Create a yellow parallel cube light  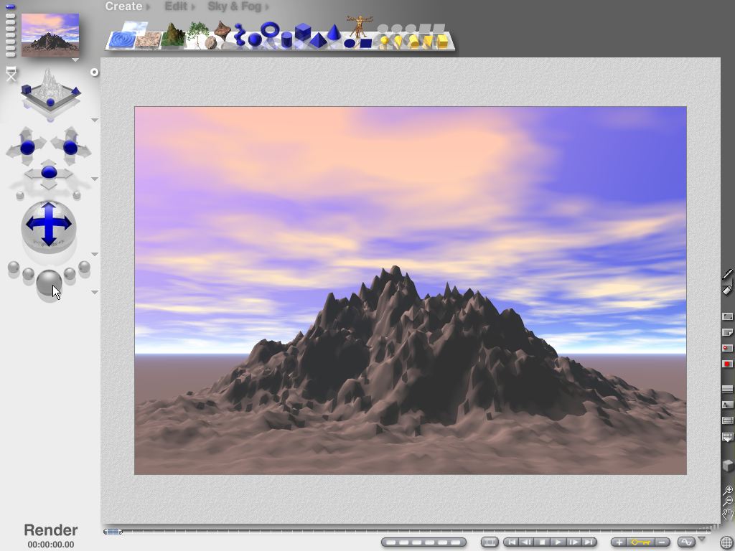(442, 42)
